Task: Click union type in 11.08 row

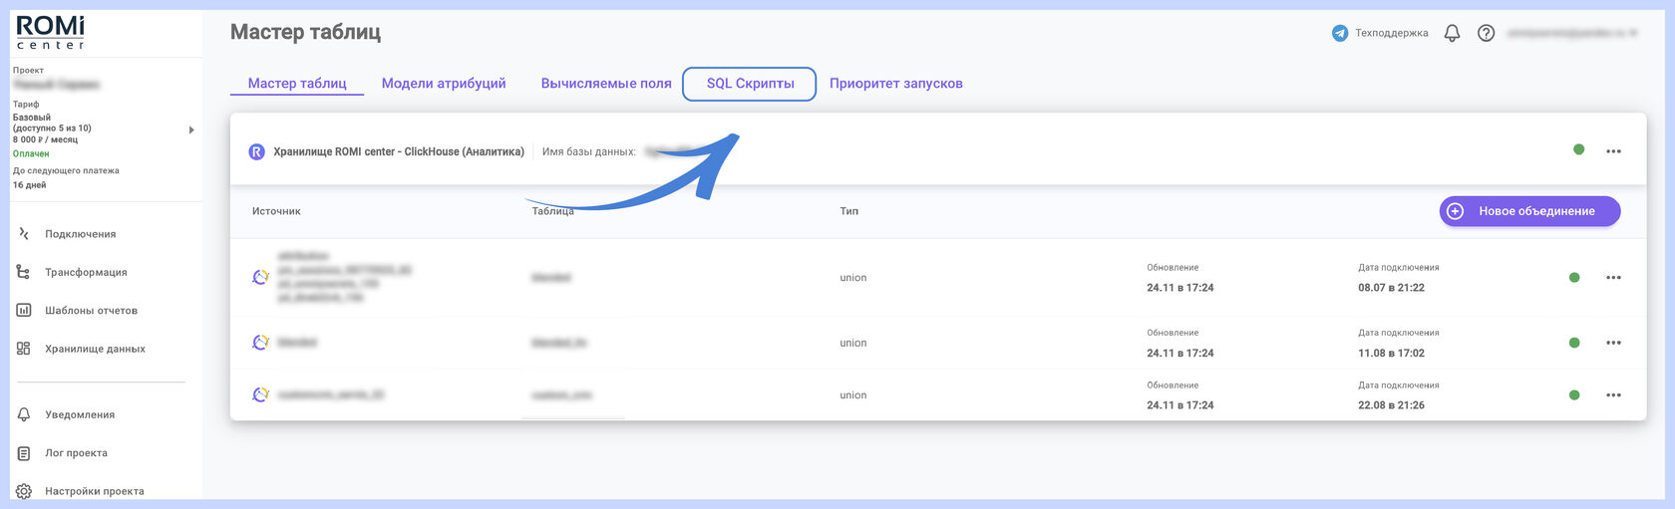Action: click(x=853, y=343)
